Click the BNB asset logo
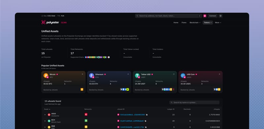 coord(49,127)
